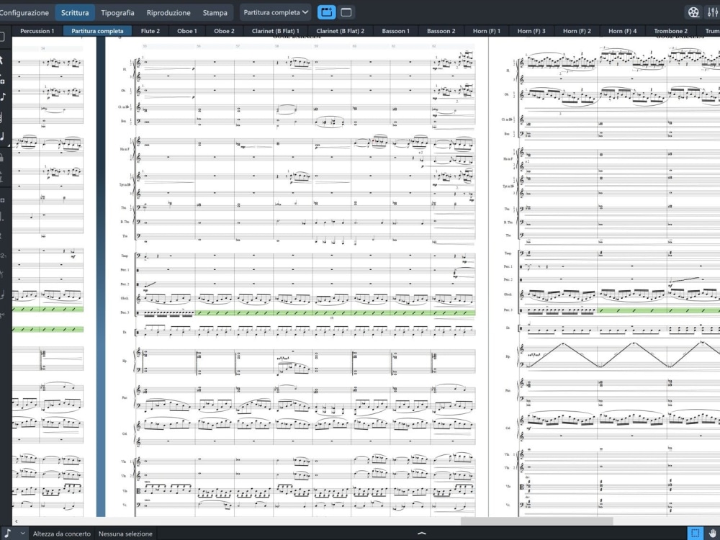Image resolution: width=720 pixels, height=540 pixels.
Task: Click the Nessuna selezione status text
Action: [x=125, y=534]
